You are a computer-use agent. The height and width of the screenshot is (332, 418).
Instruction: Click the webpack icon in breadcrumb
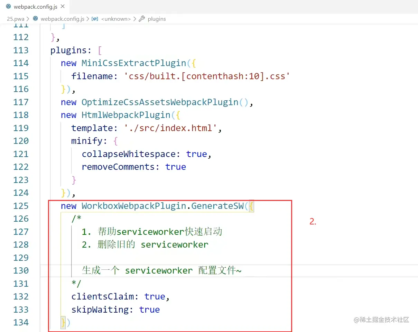(35, 19)
